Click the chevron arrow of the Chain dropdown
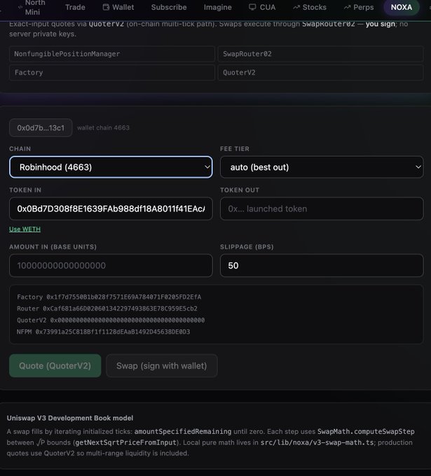The height and width of the screenshot is (476, 431). 207,167
